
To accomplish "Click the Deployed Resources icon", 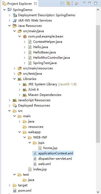I will click(x=15, y=106).
